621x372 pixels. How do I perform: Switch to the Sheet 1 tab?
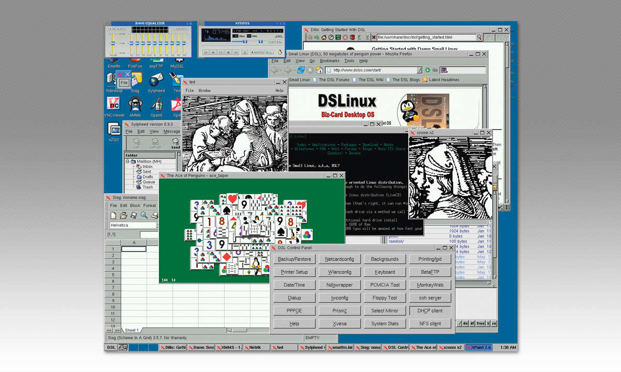[132, 330]
